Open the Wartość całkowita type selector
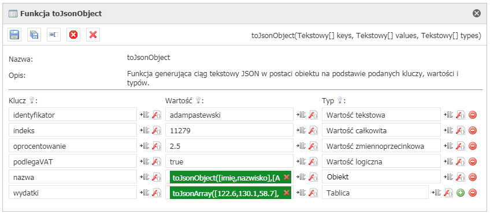Viewport: 490px width, 214px height. 381,130
